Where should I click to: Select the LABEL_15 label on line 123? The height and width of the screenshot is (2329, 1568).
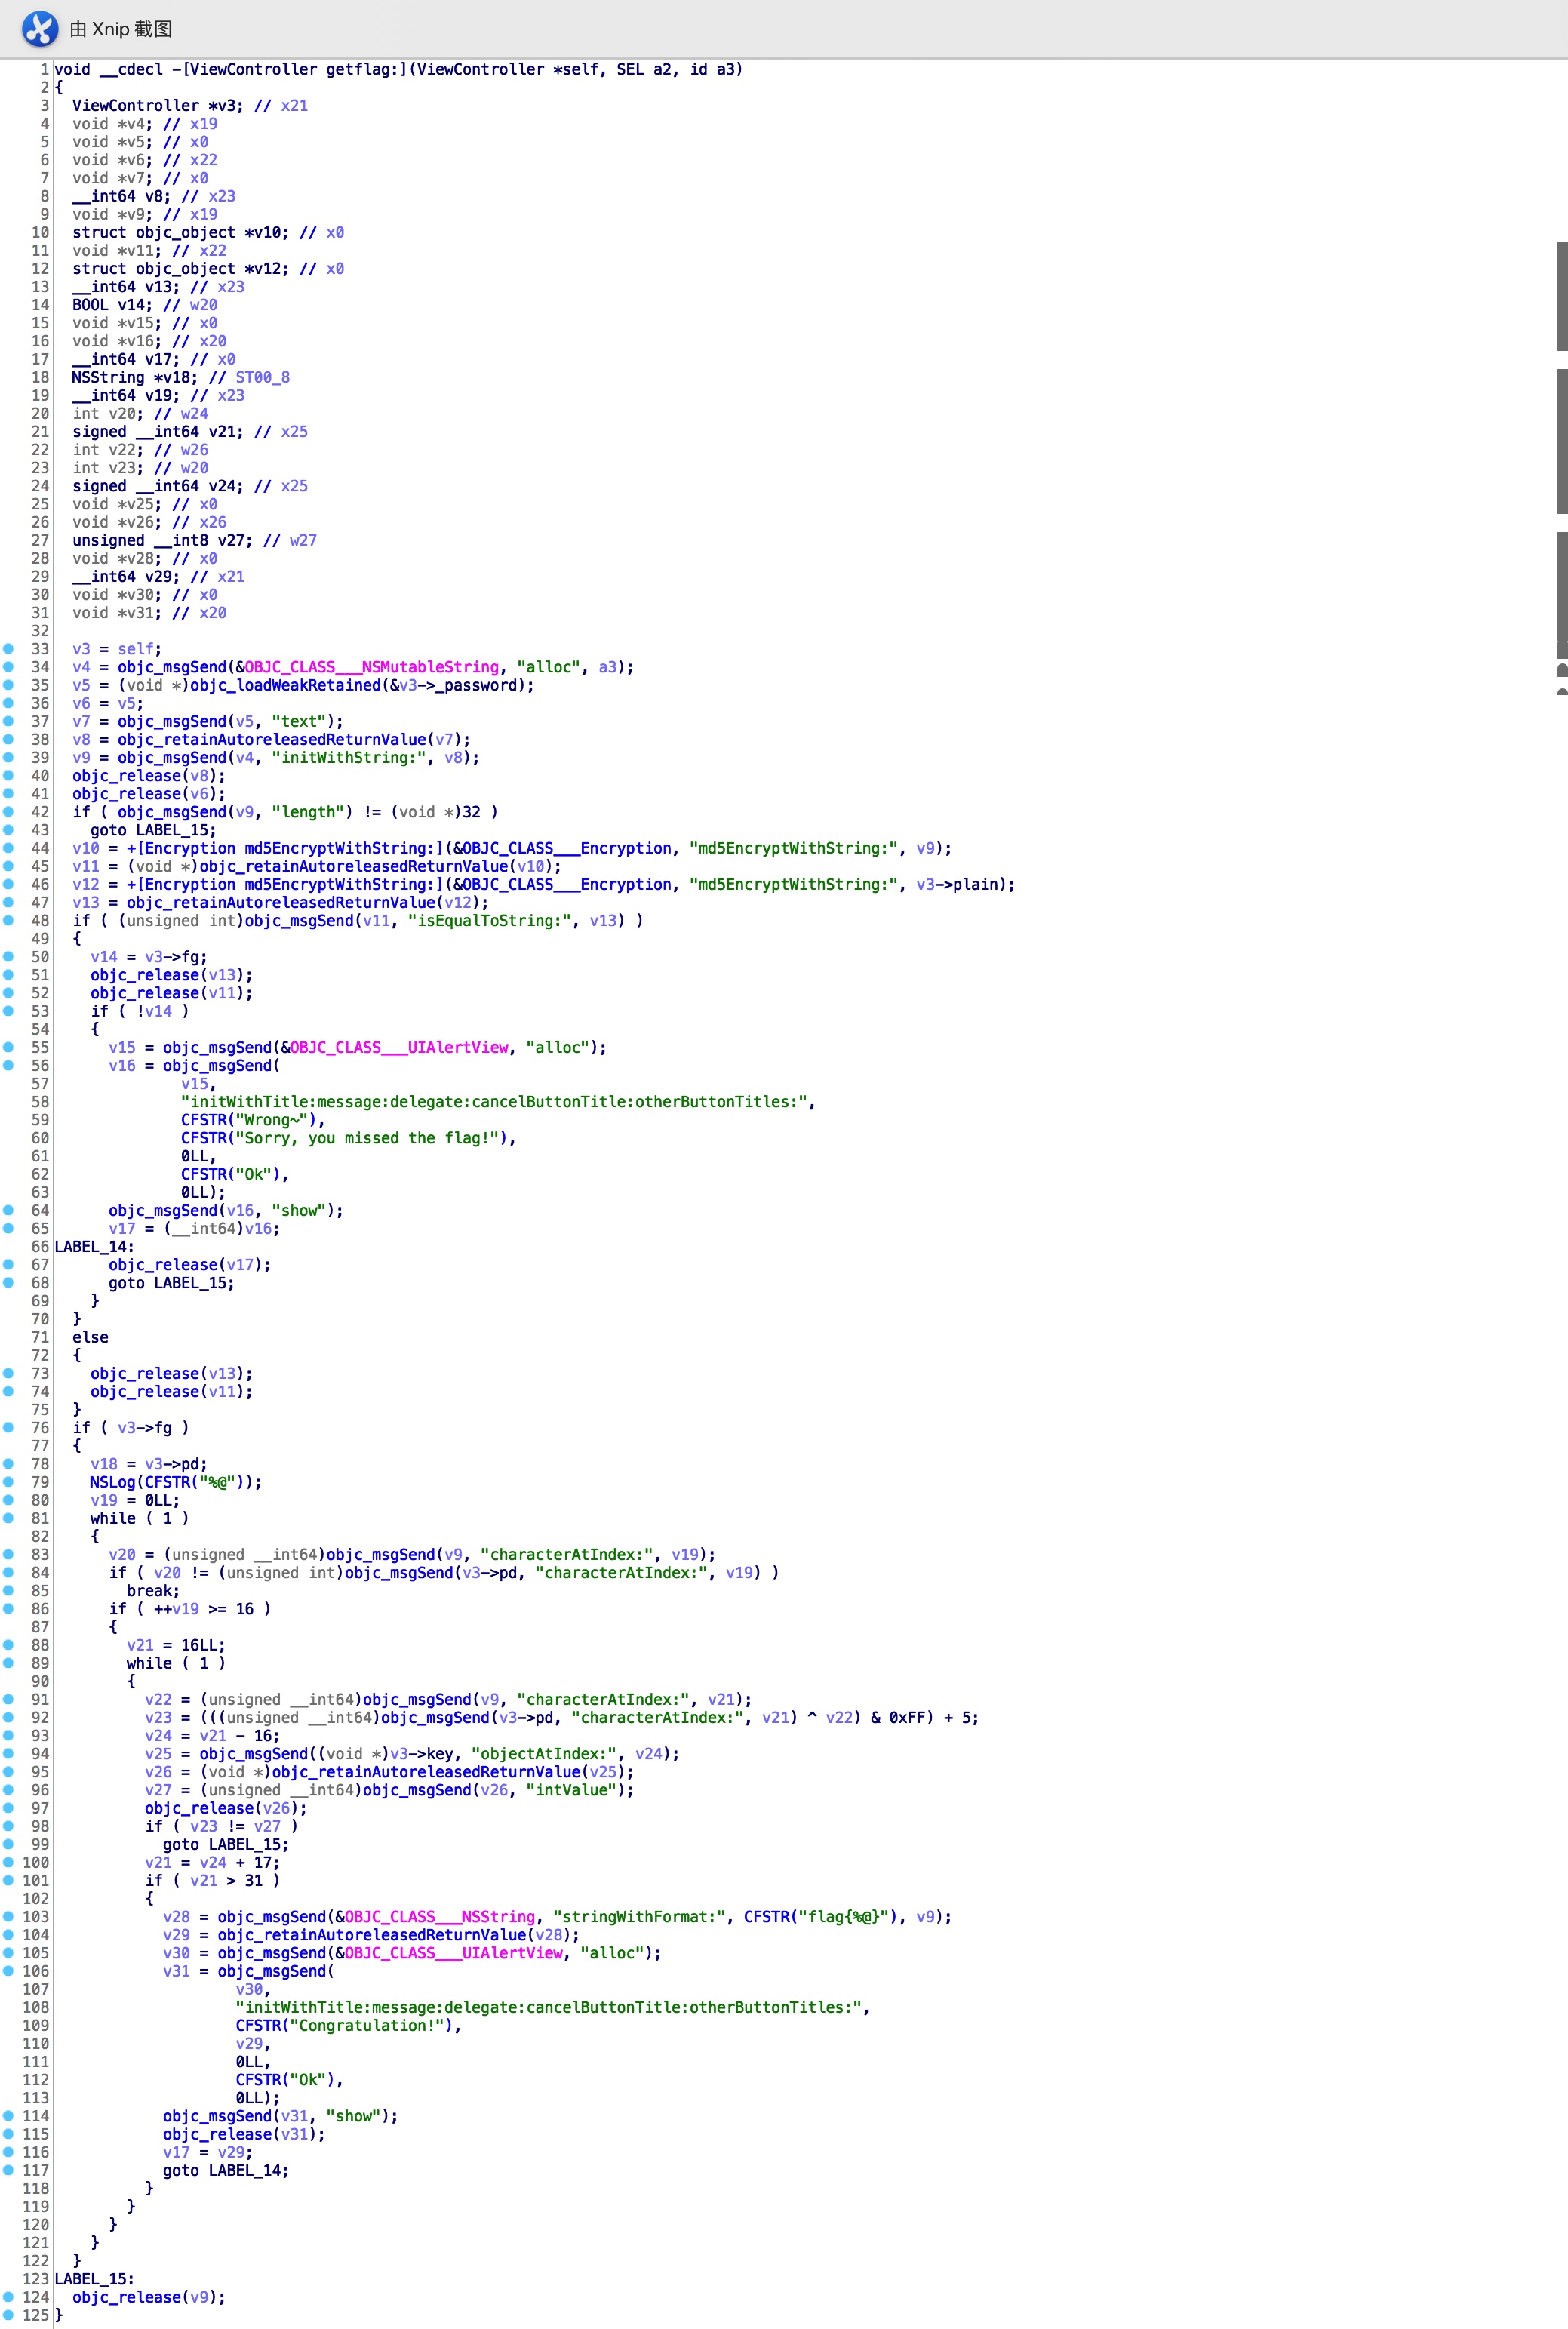pyautogui.click(x=90, y=2279)
